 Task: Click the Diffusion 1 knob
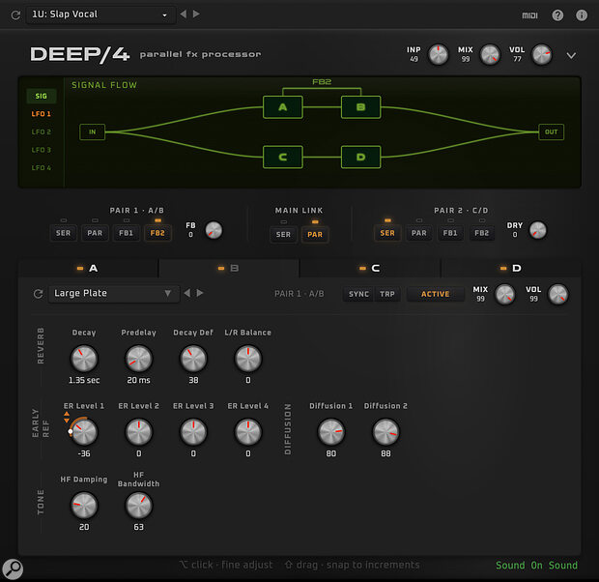click(x=330, y=432)
